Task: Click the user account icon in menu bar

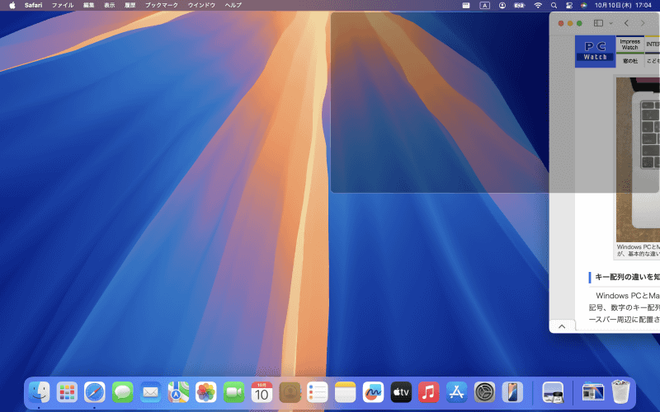Action: tap(502, 6)
